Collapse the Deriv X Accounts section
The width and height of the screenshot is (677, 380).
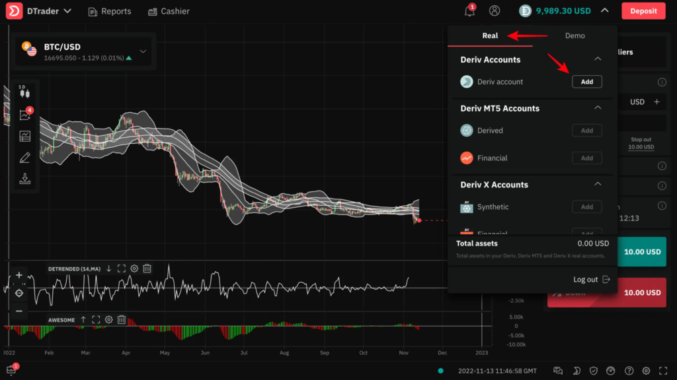point(598,185)
